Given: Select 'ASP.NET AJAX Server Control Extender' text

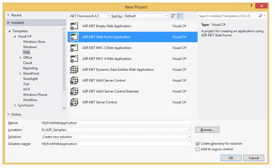Looking at the screenshot, I should (x=111, y=91).
